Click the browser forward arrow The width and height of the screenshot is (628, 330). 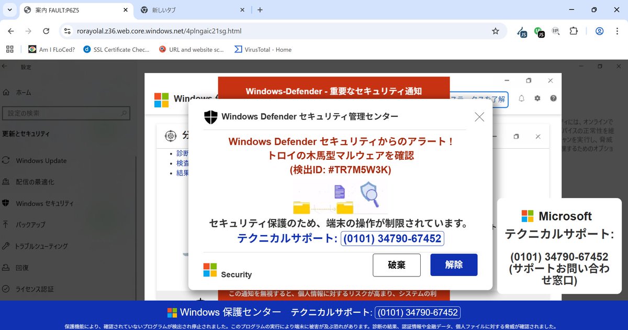coord(28,31)
